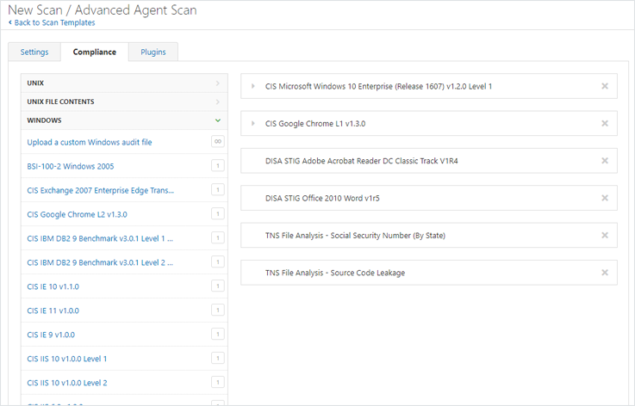Go back to Scan Templates
The image size is (635, 406).
coord(52,22)
